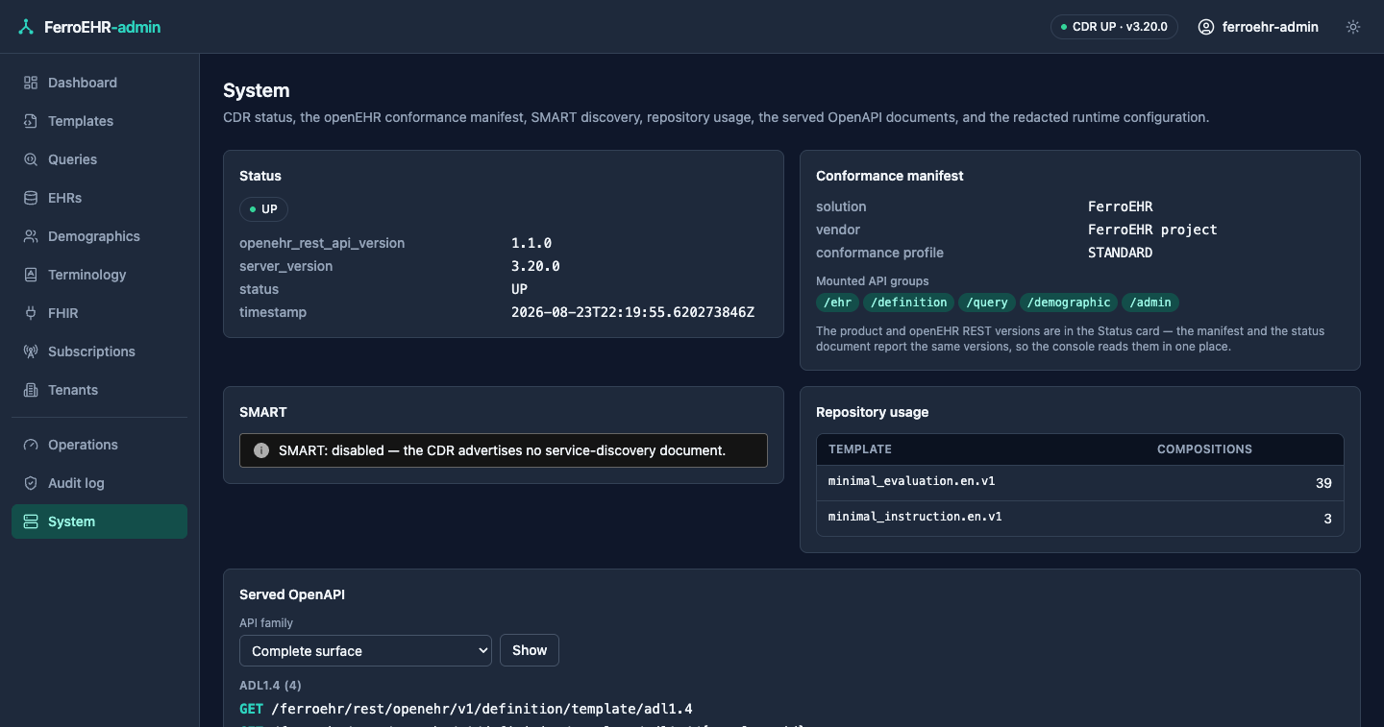
Task: Click the conformance profile value STANDARD
Action: click(1120, 253)
